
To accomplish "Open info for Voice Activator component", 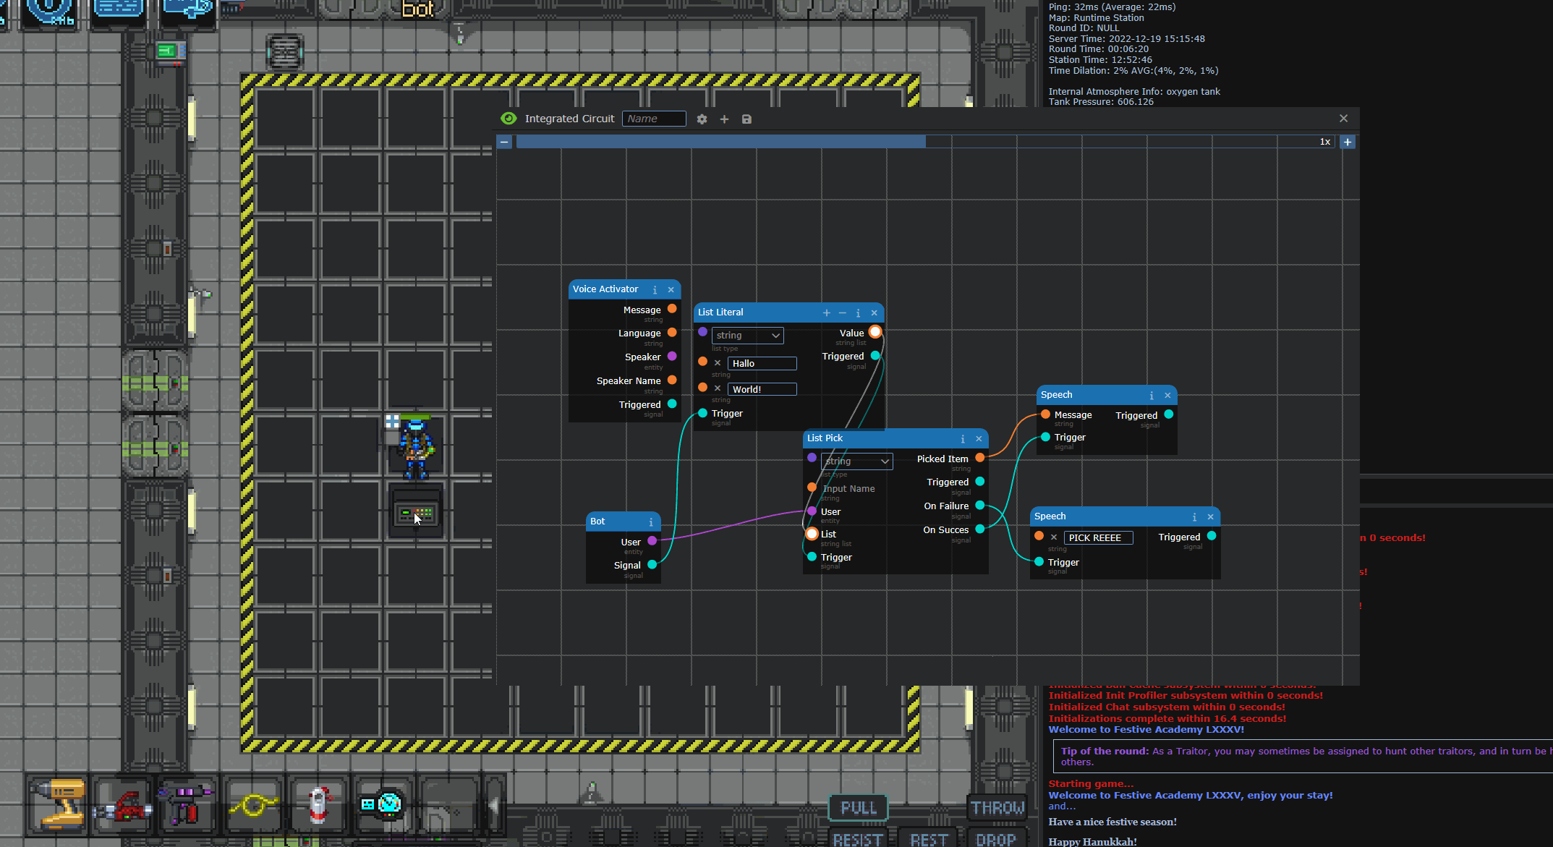I will [655, 290].
